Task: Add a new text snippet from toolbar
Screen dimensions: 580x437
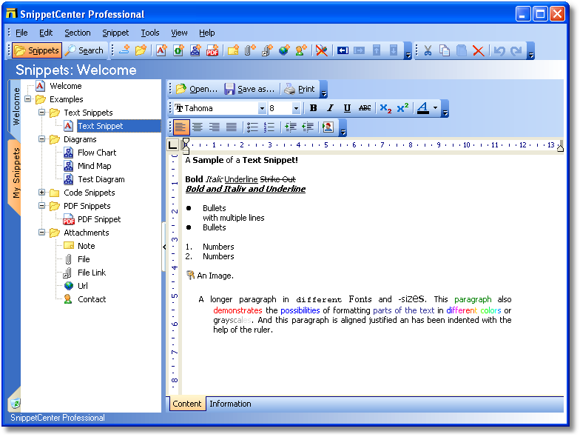Action: point(161,50)
